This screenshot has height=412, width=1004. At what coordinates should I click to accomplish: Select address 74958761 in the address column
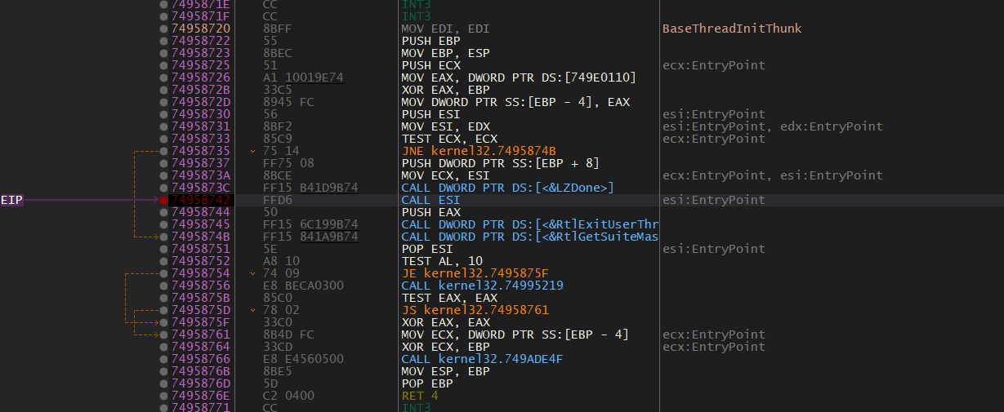coord(201,334)
